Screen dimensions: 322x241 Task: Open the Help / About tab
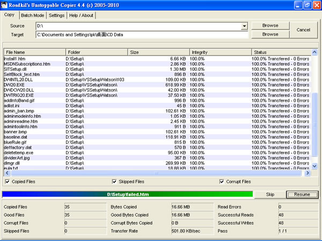(x=82, y=15)
